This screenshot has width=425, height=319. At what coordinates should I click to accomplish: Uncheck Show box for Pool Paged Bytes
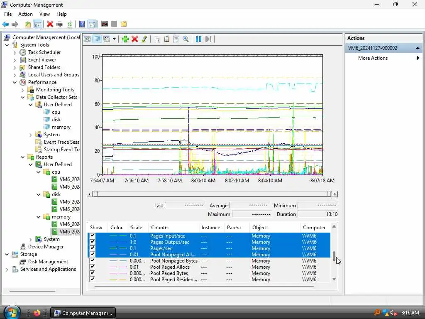click(x=92, y=273)
